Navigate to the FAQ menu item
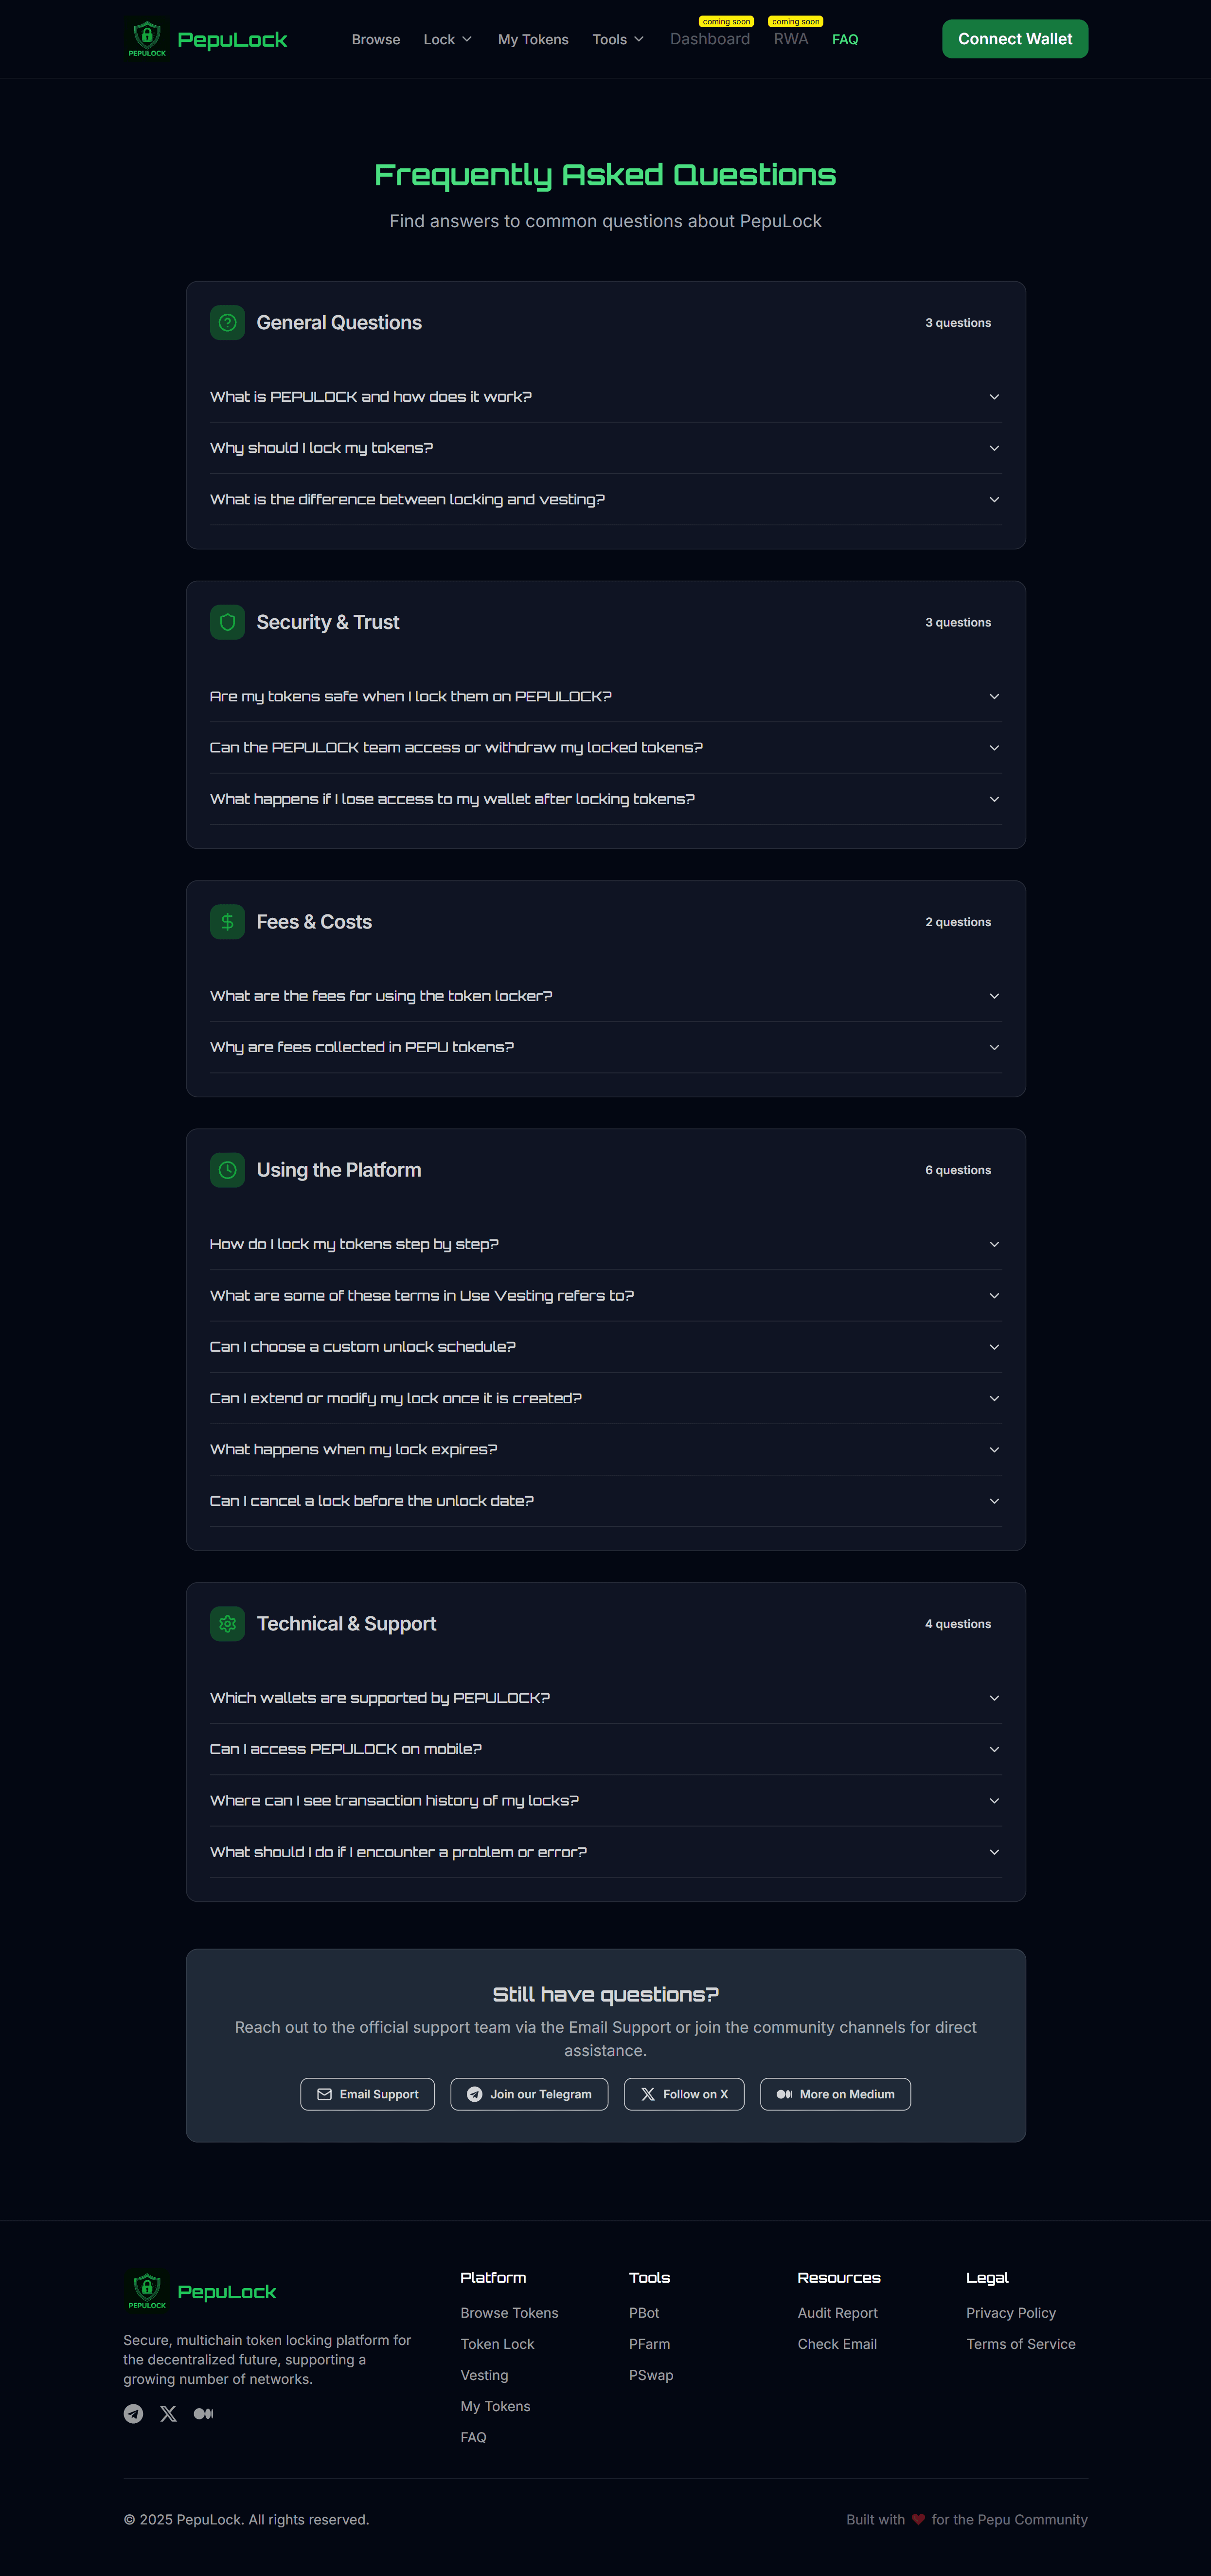The height and width of the screenshot is (2576, 1211). (845, 39)
